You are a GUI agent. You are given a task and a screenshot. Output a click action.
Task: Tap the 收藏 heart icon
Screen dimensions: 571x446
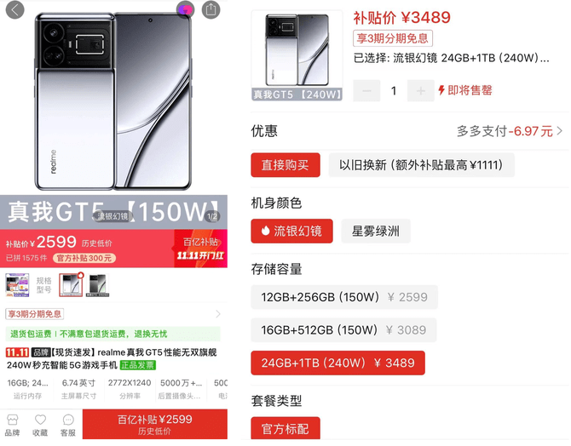click(40, 425)
